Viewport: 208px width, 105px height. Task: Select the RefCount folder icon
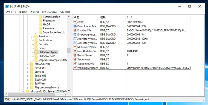[x=32, y=68]
